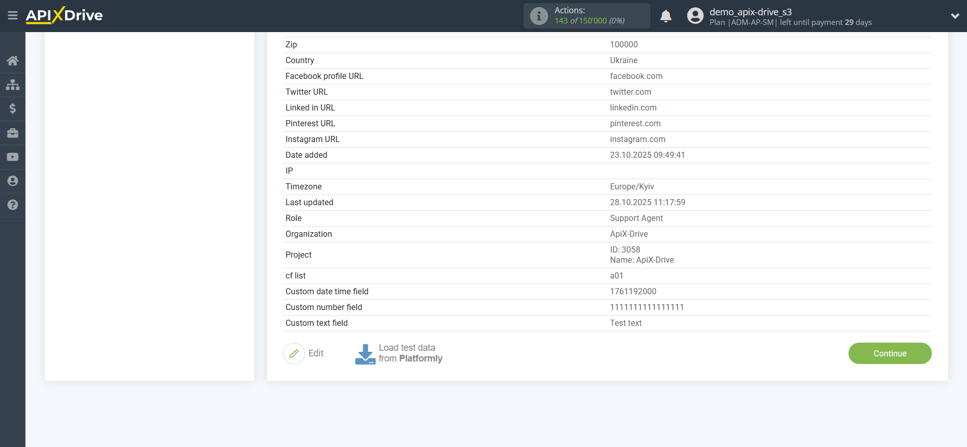Screen dimensions: 967x447
Task: Click the Instagram URL label
Action: (312, 139)
